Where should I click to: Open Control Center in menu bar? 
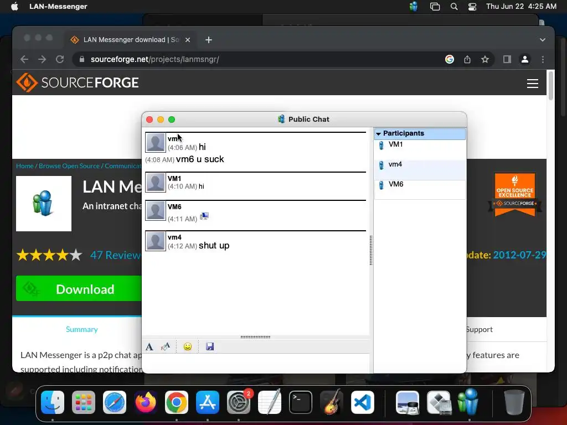point(472,7)
